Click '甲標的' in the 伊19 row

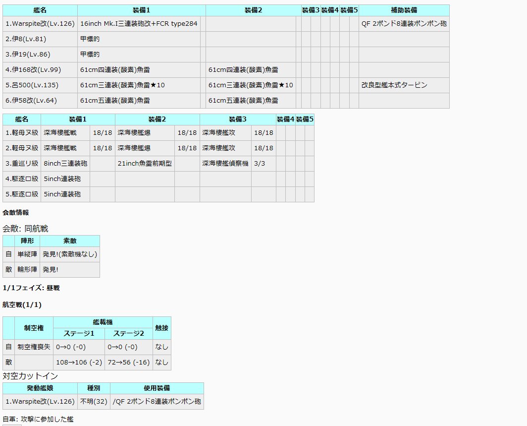(139, 55)
